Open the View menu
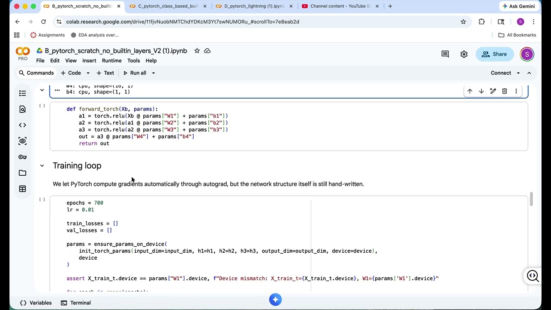Image resolution: width=551 pixels, height=310 pixels. pyautogui.click(x=71, y=61)
